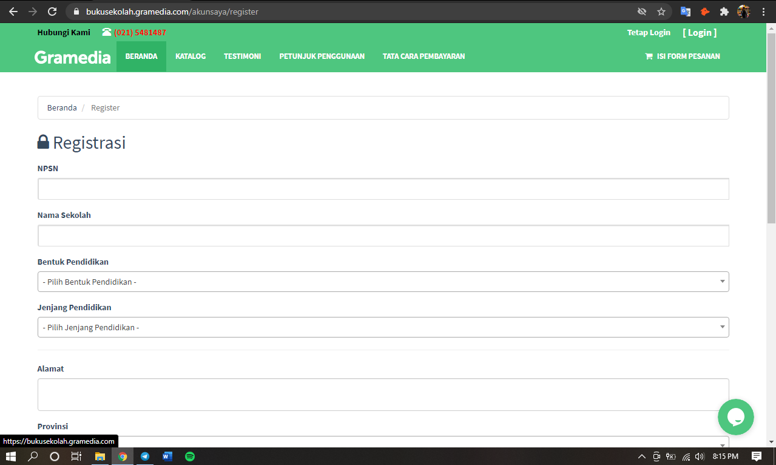This screenshot has width=776, height=465.
Task: Open Chrome three-dot menu
Action: (763, 12)
